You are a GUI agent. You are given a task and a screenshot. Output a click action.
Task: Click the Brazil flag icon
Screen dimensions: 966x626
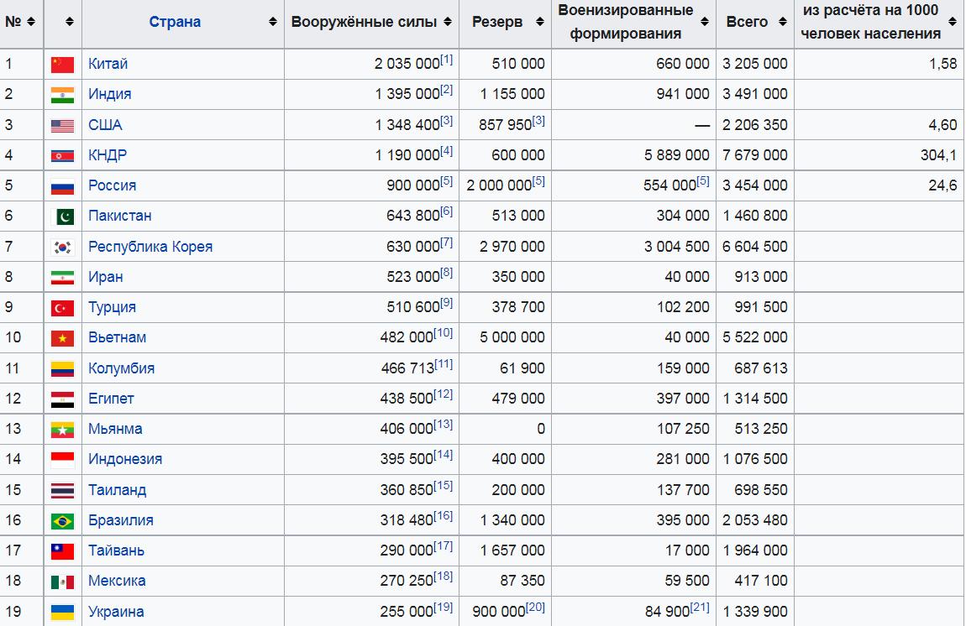coord(62,520)
